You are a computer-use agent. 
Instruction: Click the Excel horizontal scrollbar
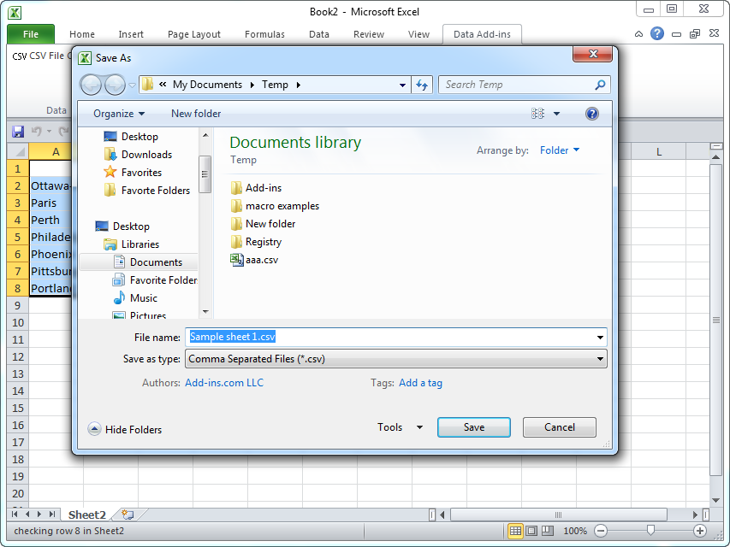coord(559,515)
